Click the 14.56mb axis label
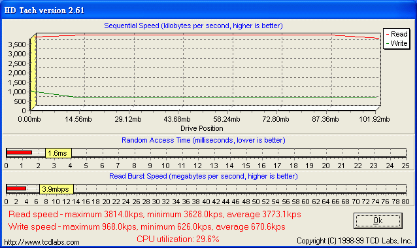 click(x=78, y=119)
